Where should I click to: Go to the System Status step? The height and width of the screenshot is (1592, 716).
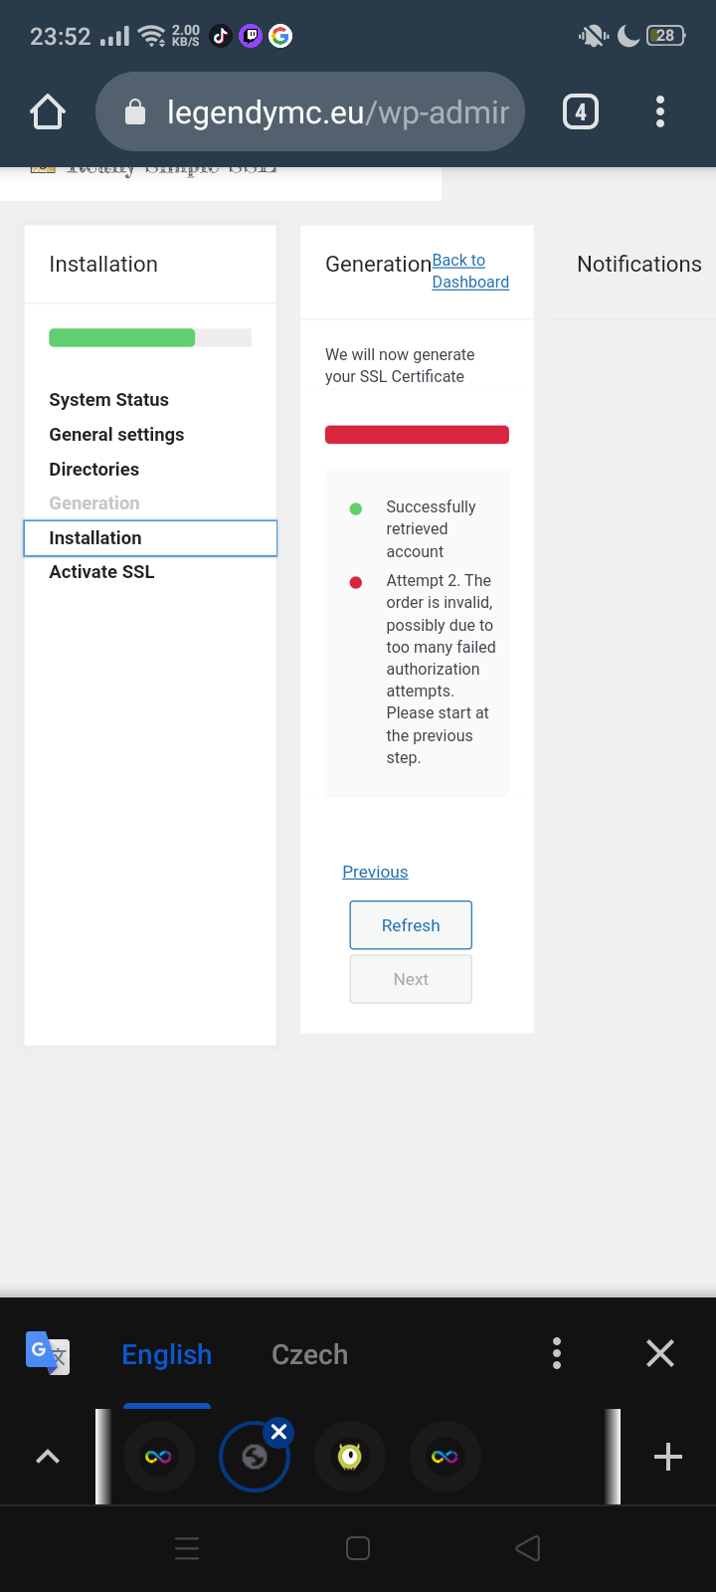(x=109, y=400)
